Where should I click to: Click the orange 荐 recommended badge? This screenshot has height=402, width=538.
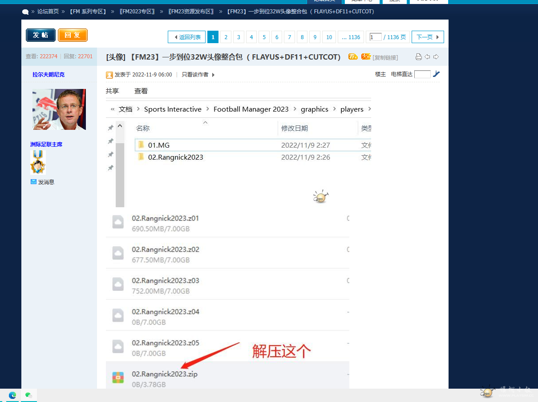point(353,56)
